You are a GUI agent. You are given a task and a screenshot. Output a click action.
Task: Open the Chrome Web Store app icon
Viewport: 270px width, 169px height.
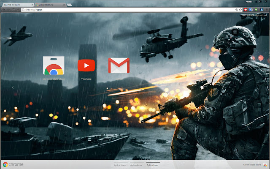[x=54, y=65]
